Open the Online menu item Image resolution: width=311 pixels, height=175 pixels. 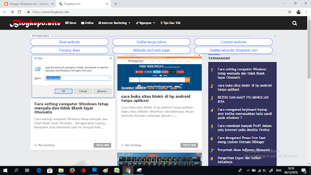(x=87, y=23)
